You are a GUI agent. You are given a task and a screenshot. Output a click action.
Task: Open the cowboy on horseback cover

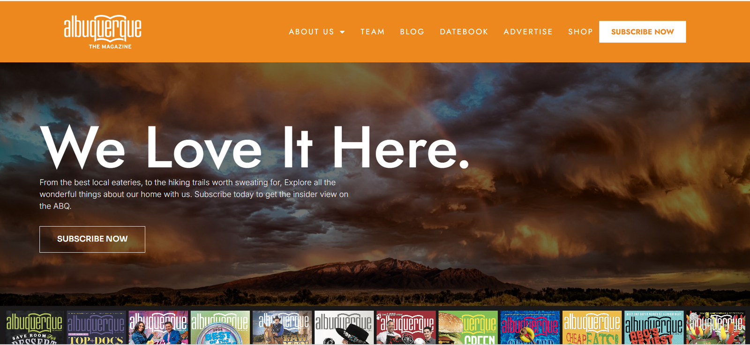pyautogui.click(x=282, y=327)
